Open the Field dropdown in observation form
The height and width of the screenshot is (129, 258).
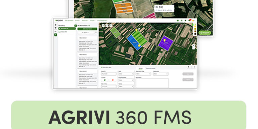[x=126, y=74]
